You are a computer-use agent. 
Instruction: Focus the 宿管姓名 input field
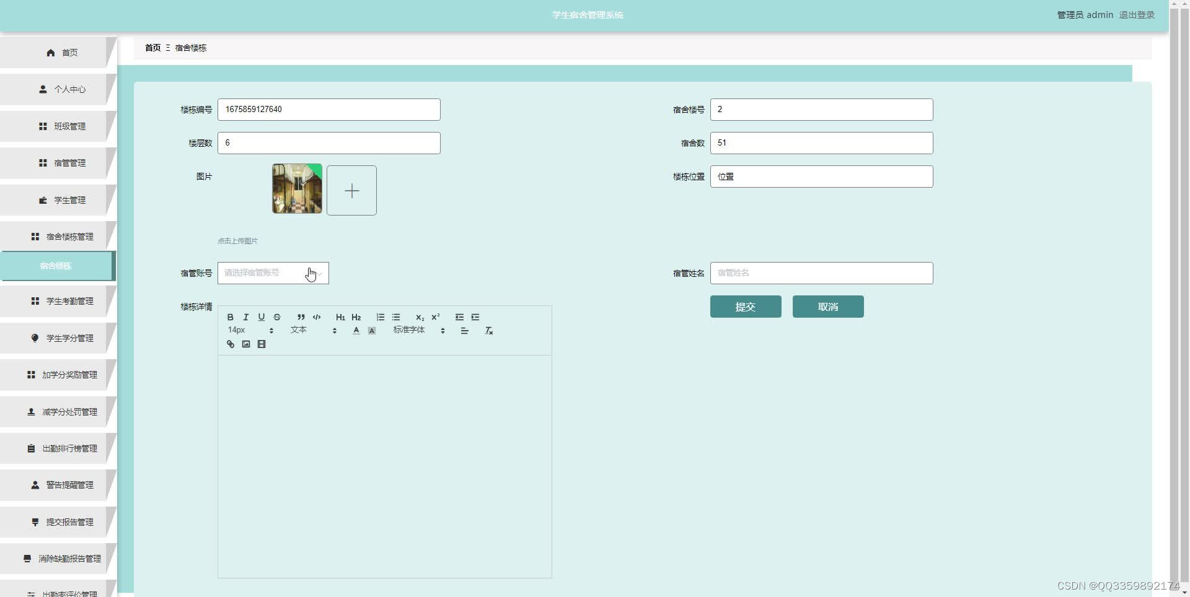pos(822,273)
